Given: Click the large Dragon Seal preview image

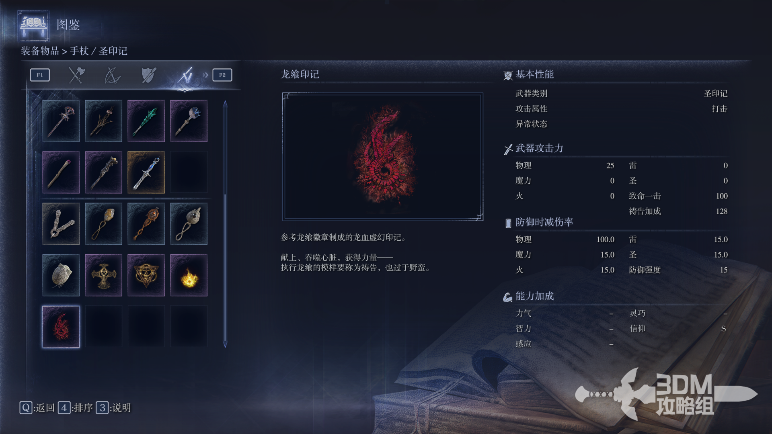Looking at the screenshot, I should (383, 157).
